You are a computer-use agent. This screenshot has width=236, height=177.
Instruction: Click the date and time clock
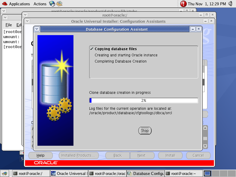pyautogui.click(x=207, y=4)
